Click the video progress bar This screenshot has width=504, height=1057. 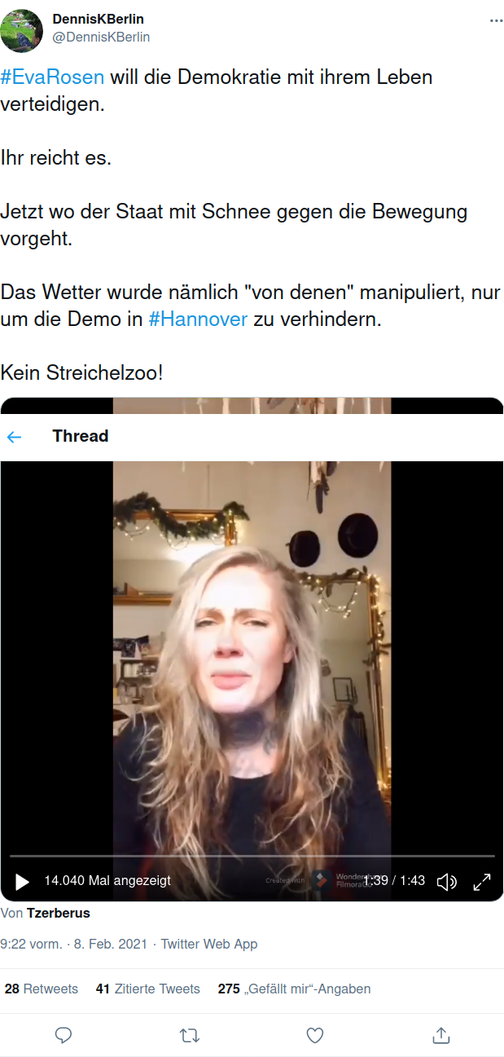(x=252, y=856)
